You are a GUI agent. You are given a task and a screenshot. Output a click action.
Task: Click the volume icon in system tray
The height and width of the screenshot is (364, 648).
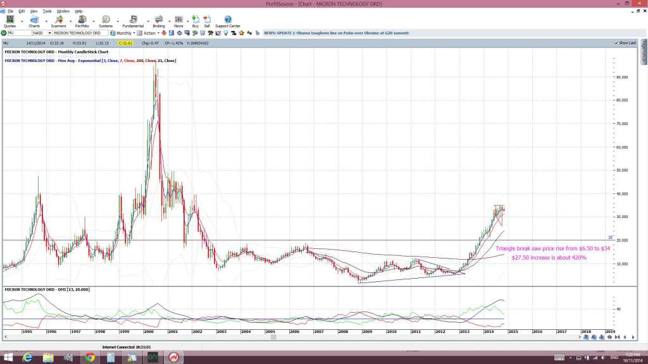(x=603, y=358)
